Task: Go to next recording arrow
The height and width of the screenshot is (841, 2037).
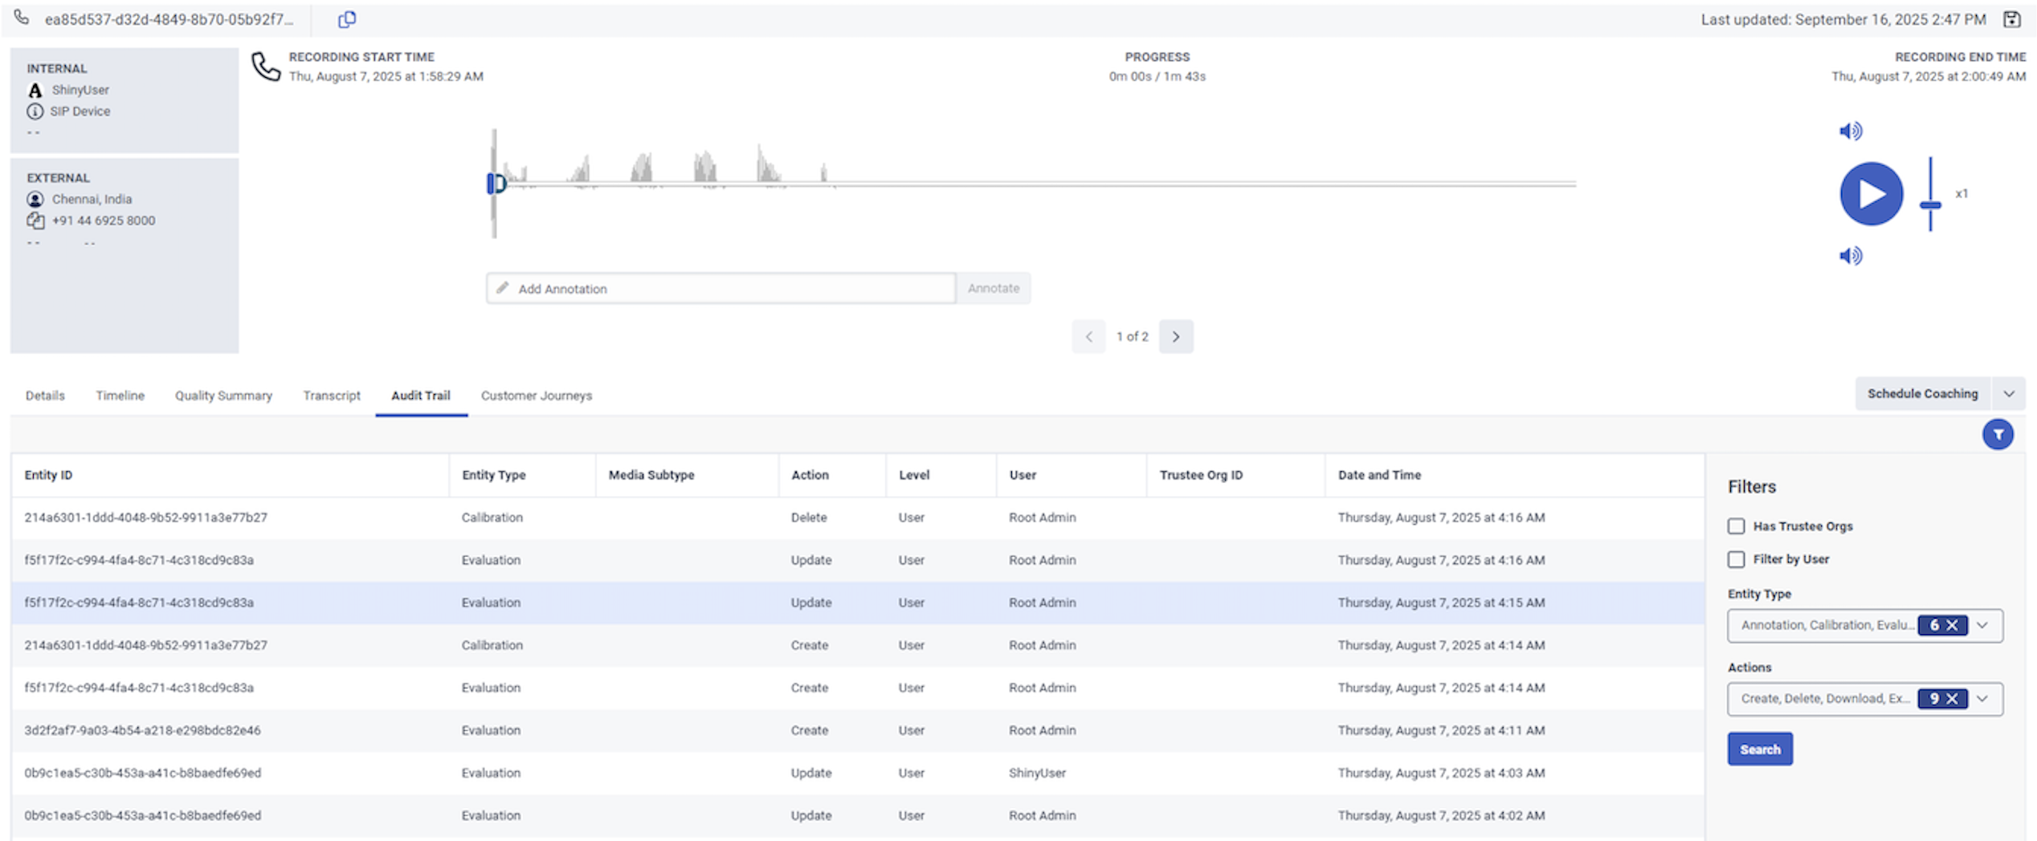Action: click(1175, 337)
